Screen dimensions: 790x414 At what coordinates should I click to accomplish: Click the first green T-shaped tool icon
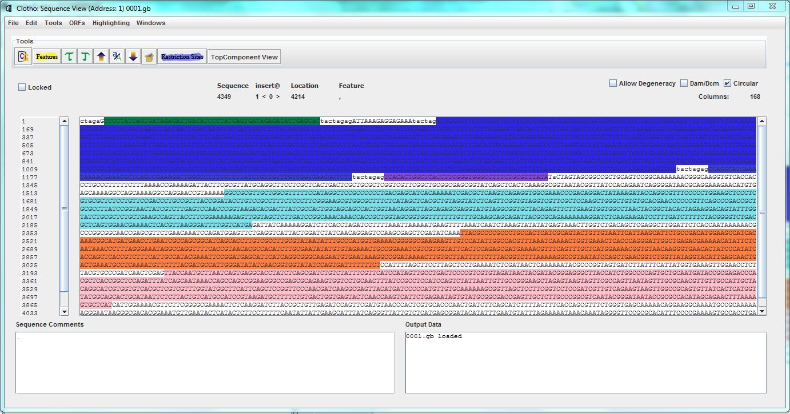69,57
